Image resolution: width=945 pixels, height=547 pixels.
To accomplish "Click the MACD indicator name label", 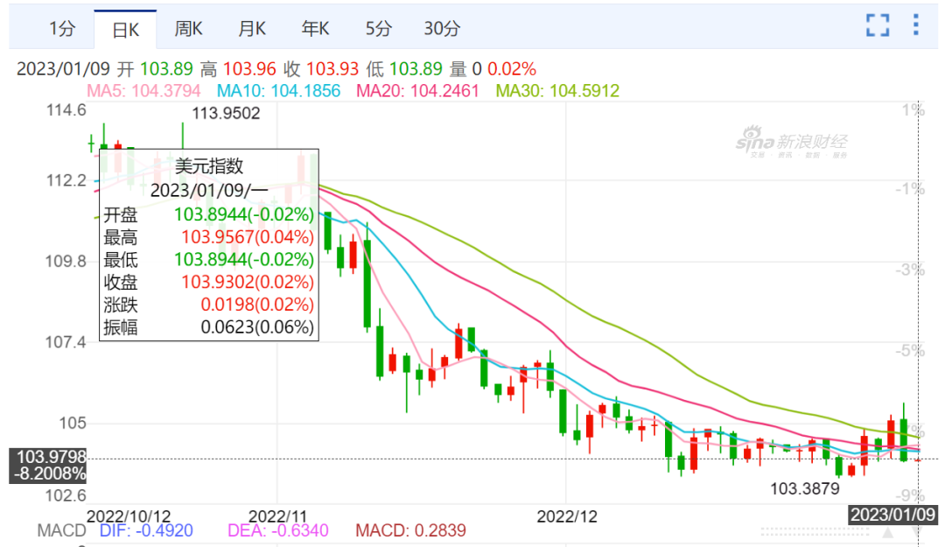I will point(61,530).
